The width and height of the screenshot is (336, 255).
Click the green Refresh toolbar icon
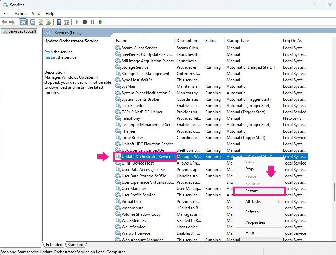point(41,22)
